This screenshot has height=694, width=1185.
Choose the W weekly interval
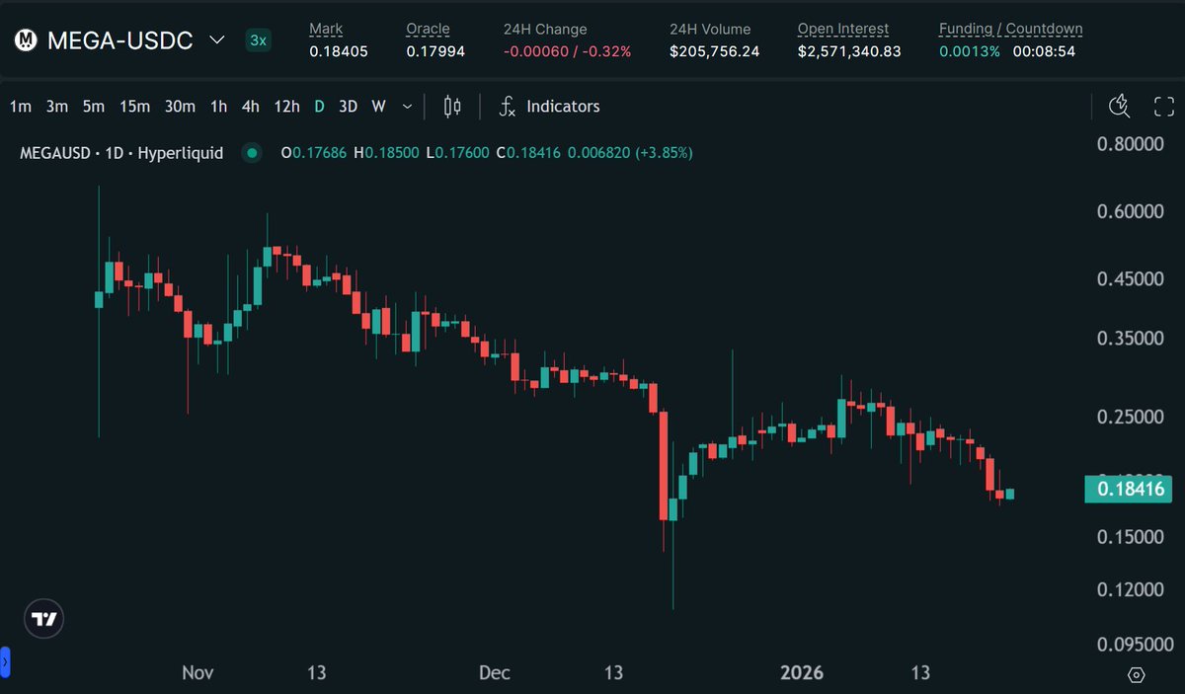(x=378, y=107)
